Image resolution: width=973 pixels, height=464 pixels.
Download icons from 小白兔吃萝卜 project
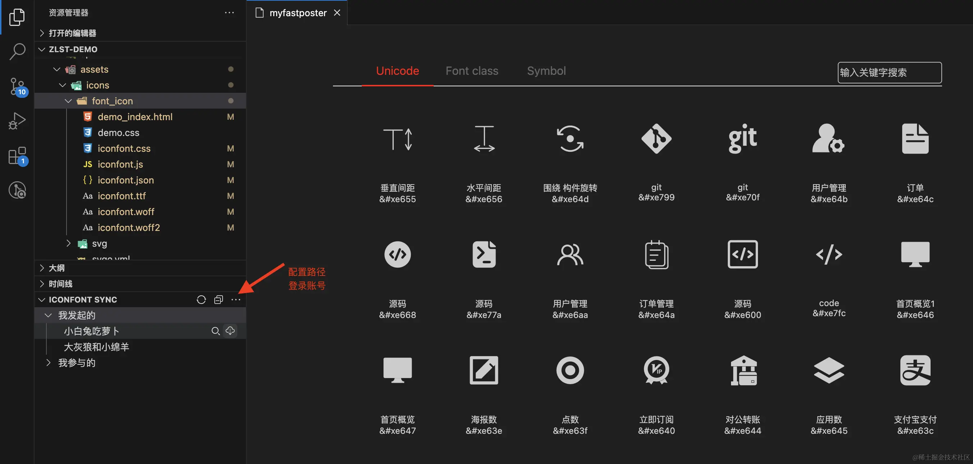point(230,331)
